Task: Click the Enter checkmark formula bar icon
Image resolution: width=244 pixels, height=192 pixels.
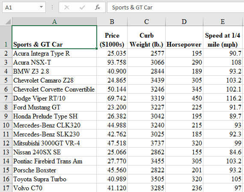Action: pos(82,7)
